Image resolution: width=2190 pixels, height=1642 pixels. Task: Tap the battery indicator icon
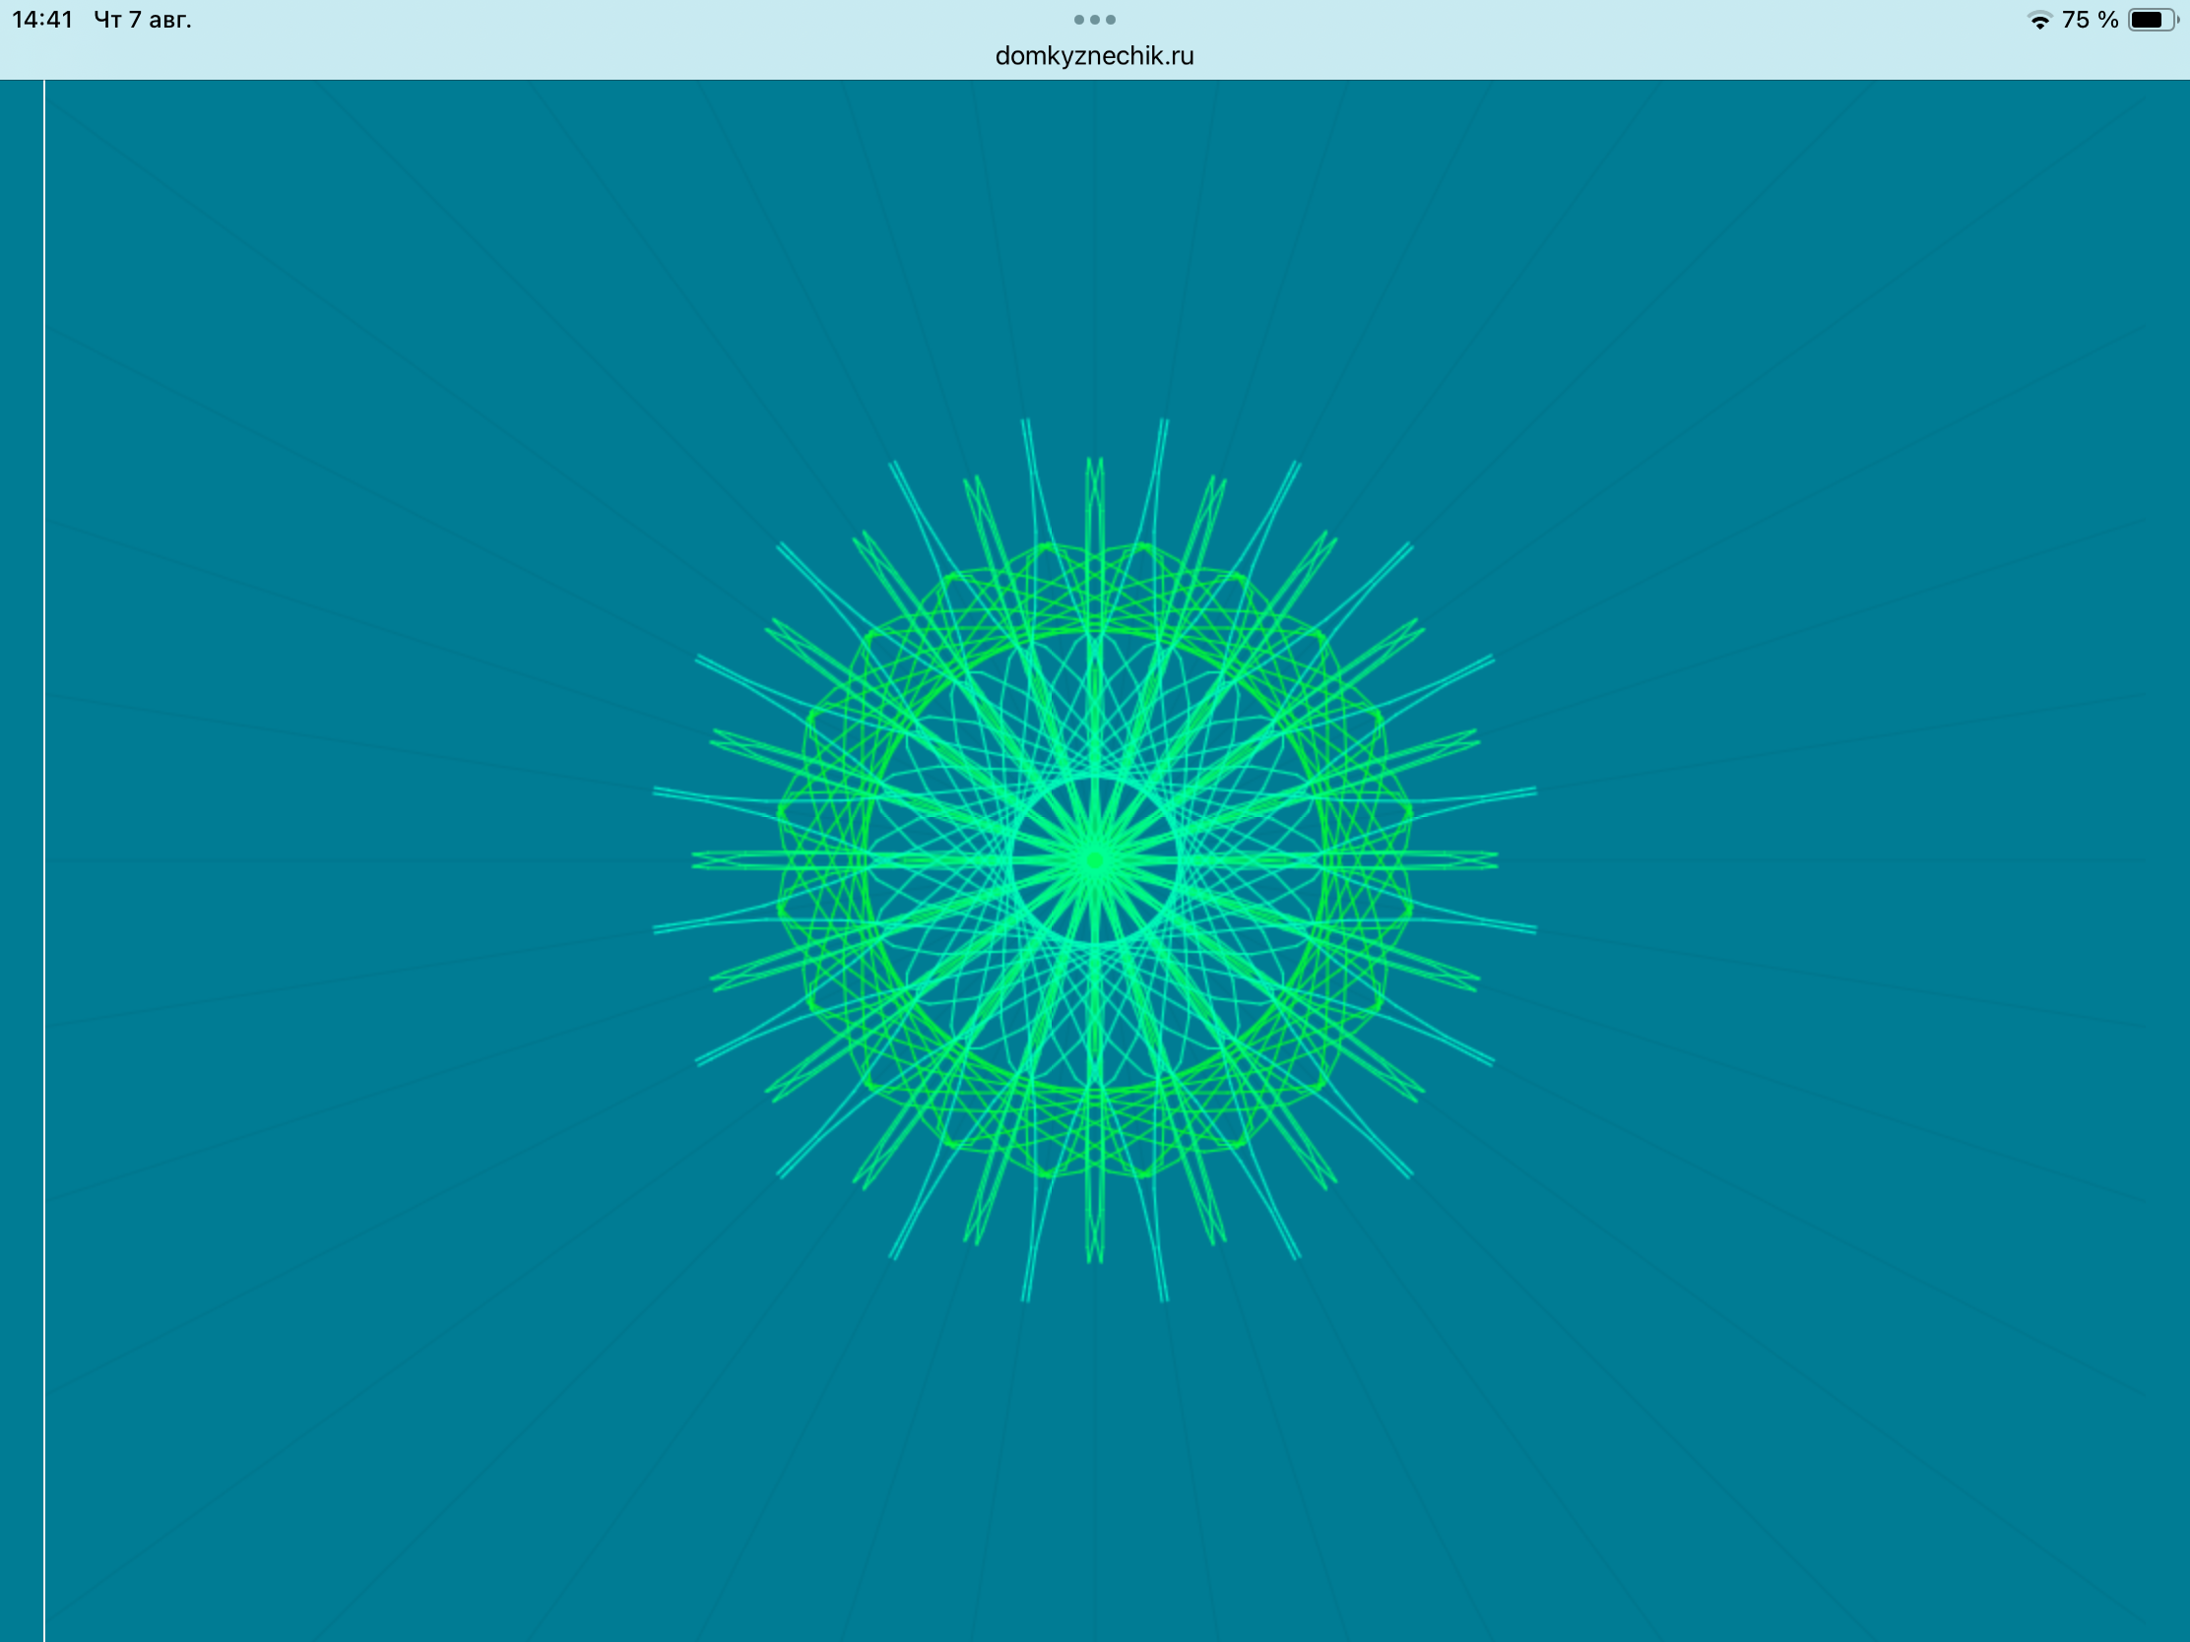(x=2153, y=20)
